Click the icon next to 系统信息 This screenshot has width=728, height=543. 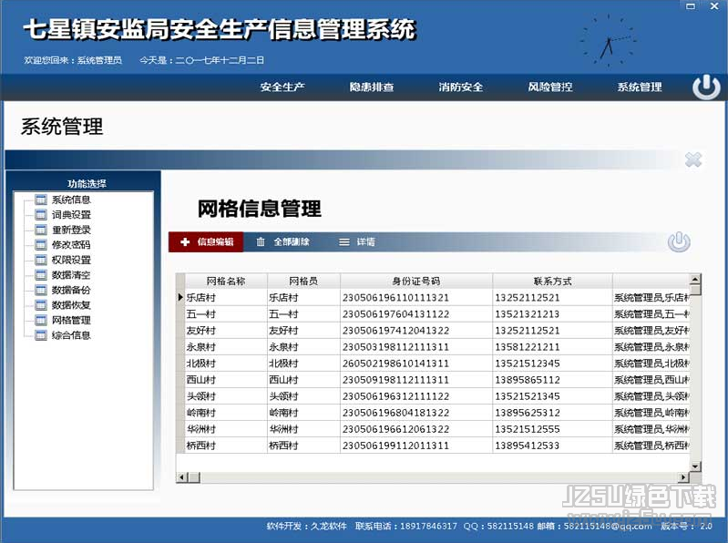41,200
